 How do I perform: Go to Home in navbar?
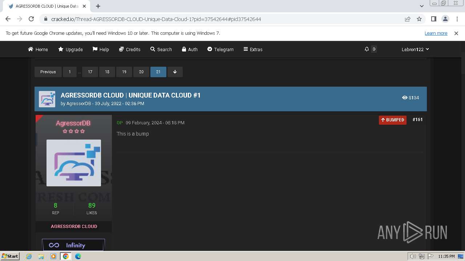click(x=38, y=49)
